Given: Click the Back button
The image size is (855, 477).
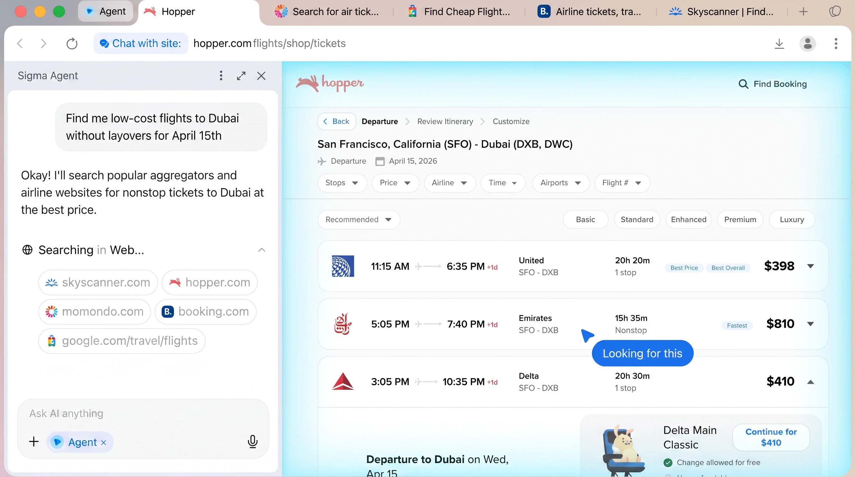Looking at the screenshot, I should (x=337, y=121).
